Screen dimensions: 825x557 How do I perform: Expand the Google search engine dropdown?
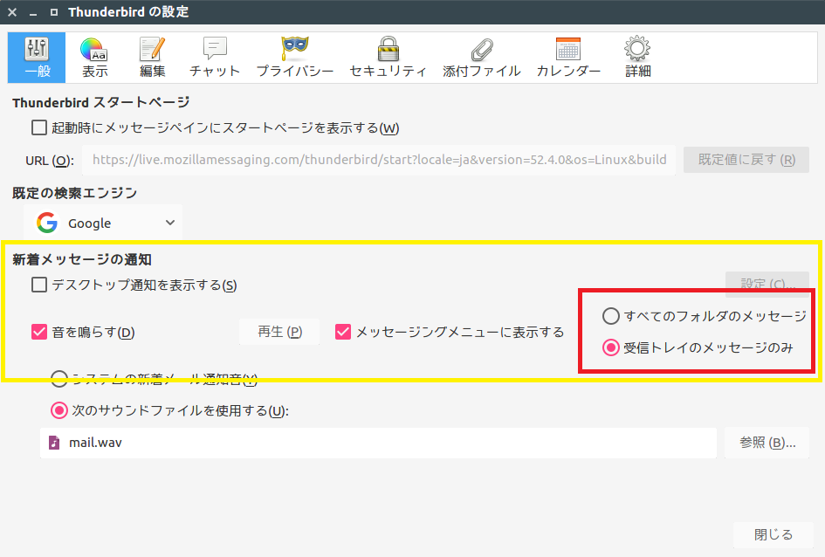[x=104, y=223]
